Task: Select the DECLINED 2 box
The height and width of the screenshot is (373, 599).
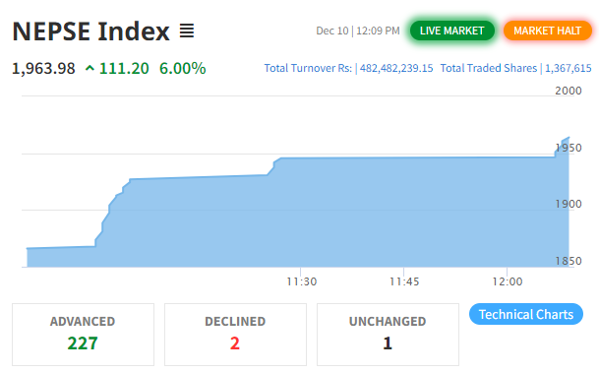Action: (235, 335)
